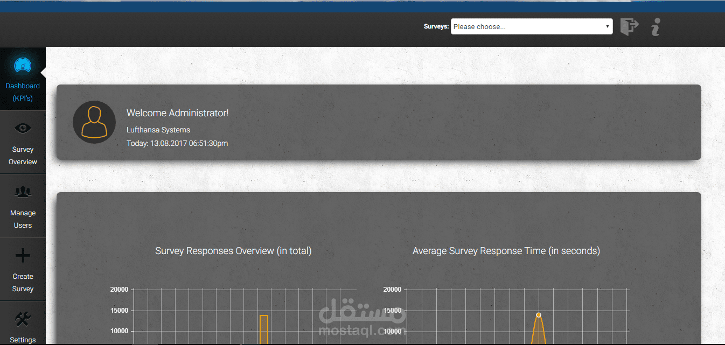Screen dimensions: 725x345
Task: Click the orange bar in responses chart
Action: 264,329
